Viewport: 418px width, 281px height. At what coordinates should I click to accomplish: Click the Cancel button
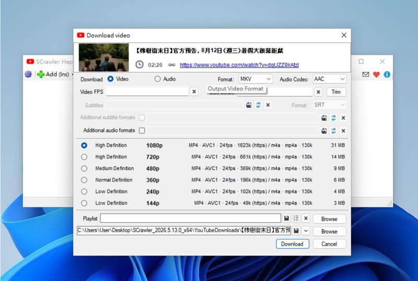[x=330, y=244]
